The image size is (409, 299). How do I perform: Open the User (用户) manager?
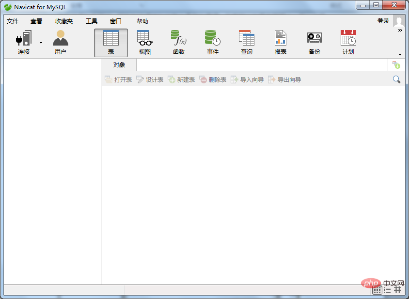60,43
